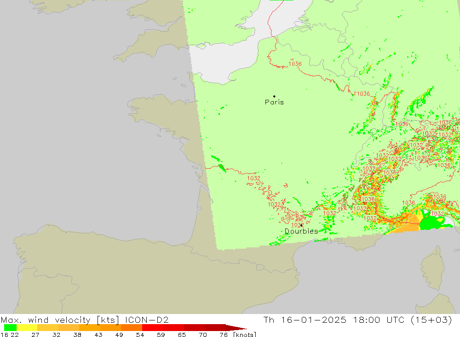Click the legend value 54
The width and height of the screenshot is (460, 337).
point(140,335)
